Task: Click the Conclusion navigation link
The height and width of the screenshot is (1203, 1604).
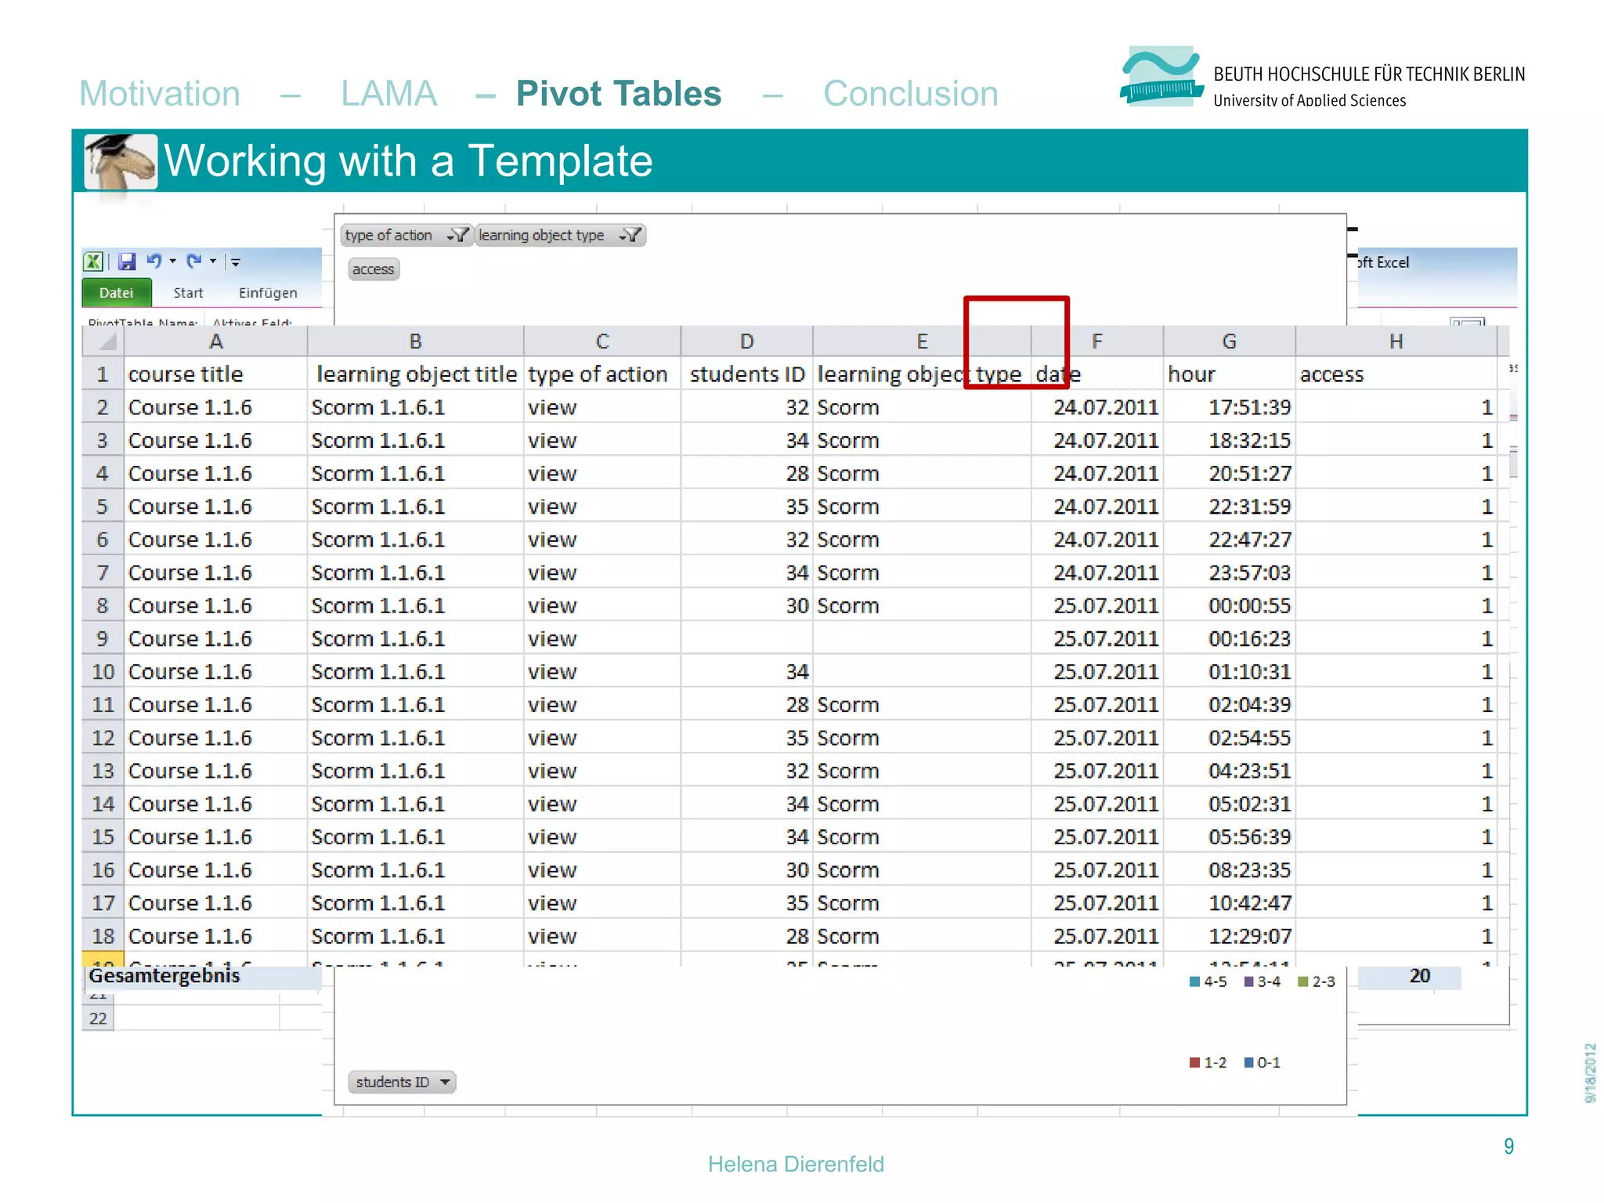Action: point(910,94)
